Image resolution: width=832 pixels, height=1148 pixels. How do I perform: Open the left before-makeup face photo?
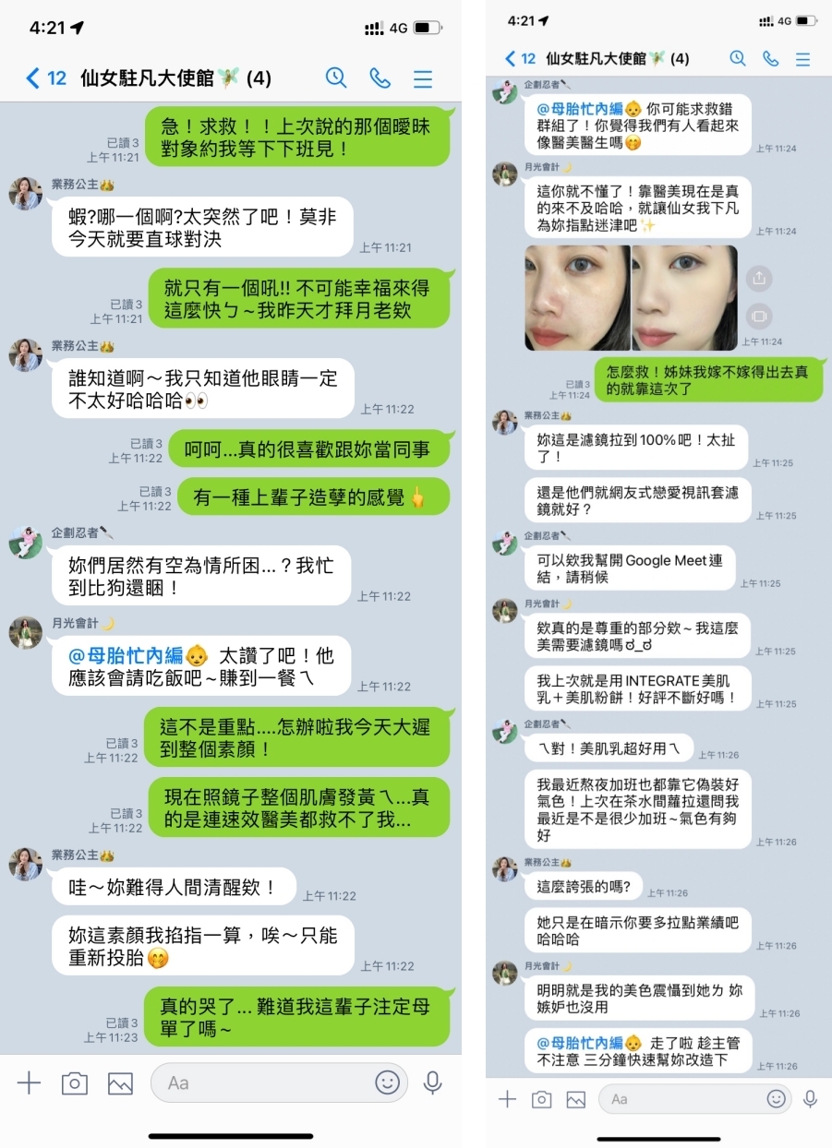pyautogui.click(x=577, y=297)
